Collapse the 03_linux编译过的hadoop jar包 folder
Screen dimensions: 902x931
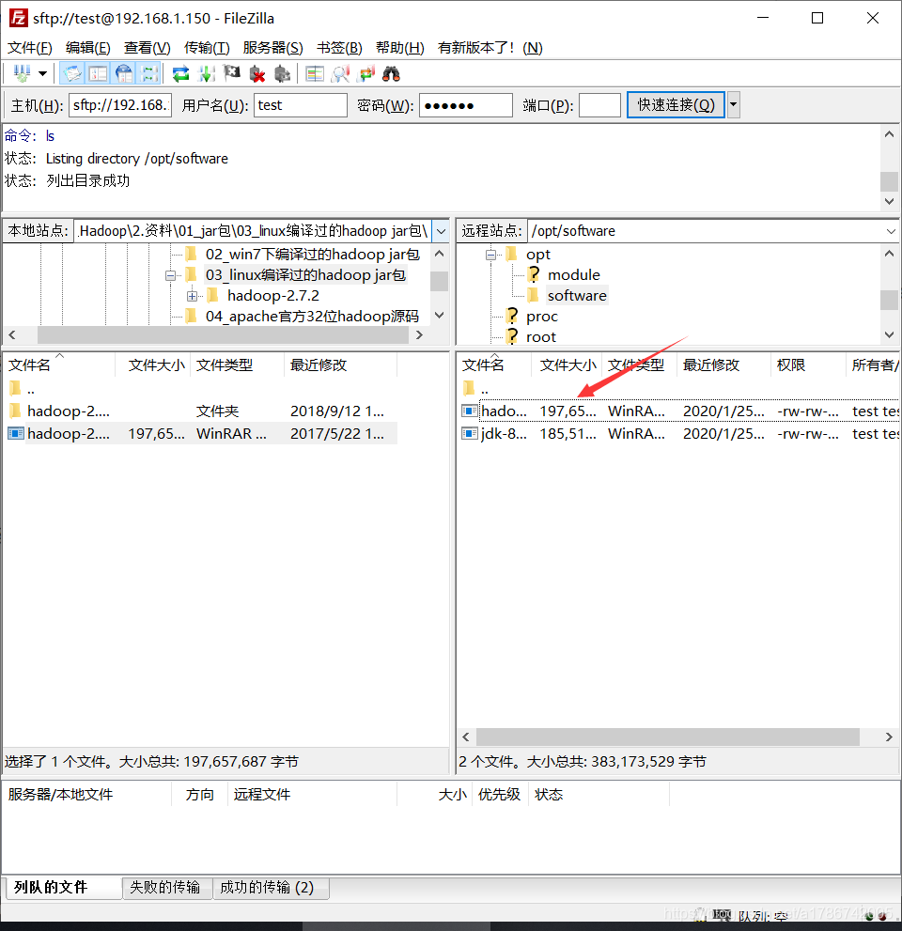click(170, 275)
